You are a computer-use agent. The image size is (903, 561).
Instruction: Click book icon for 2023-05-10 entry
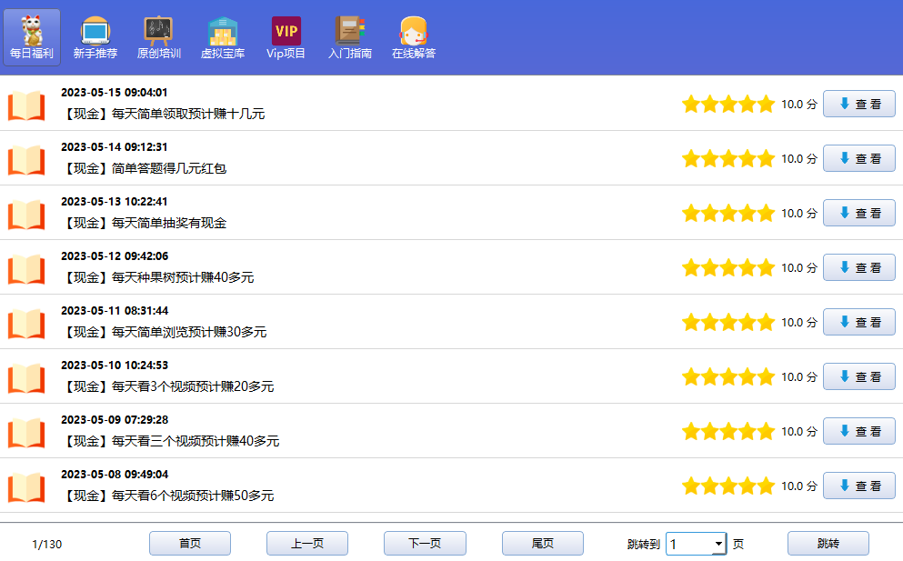26,378
